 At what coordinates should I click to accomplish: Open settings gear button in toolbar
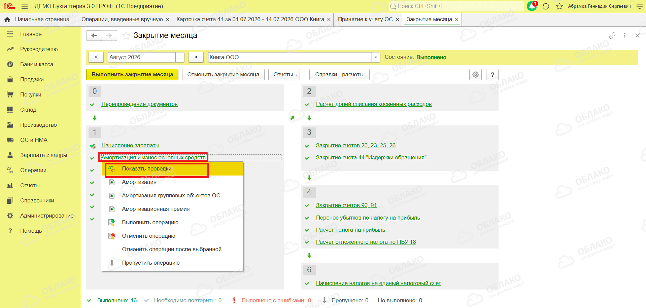tap(475, 75)
